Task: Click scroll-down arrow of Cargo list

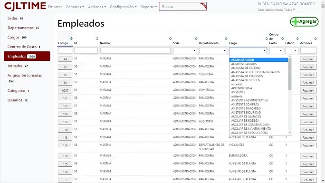Action: pos(290,133)
